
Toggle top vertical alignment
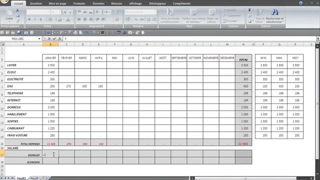[79, 12]
